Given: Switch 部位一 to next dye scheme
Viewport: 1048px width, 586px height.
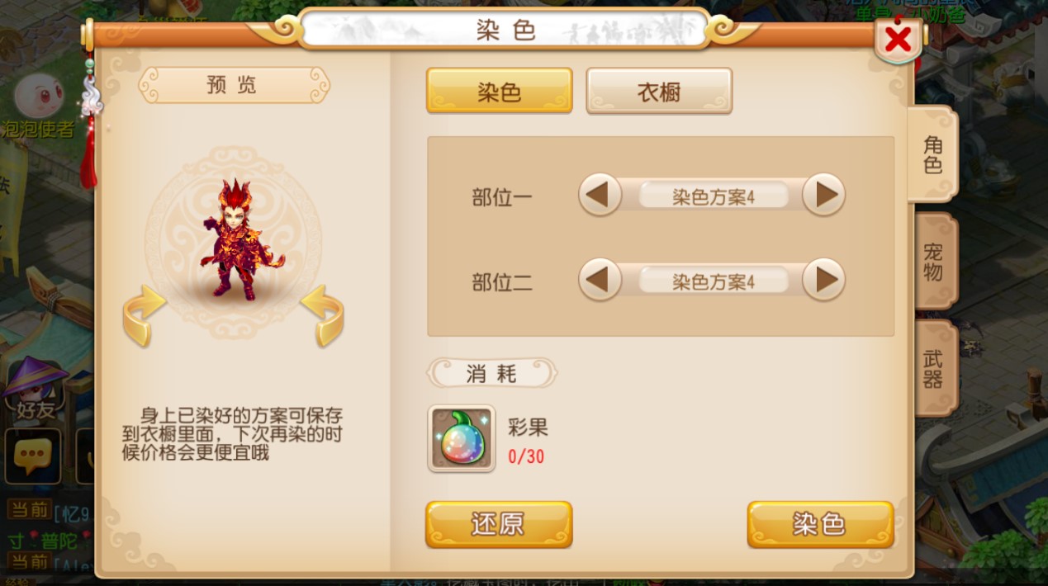Looking at the screenshot, I should pos(824,195).
